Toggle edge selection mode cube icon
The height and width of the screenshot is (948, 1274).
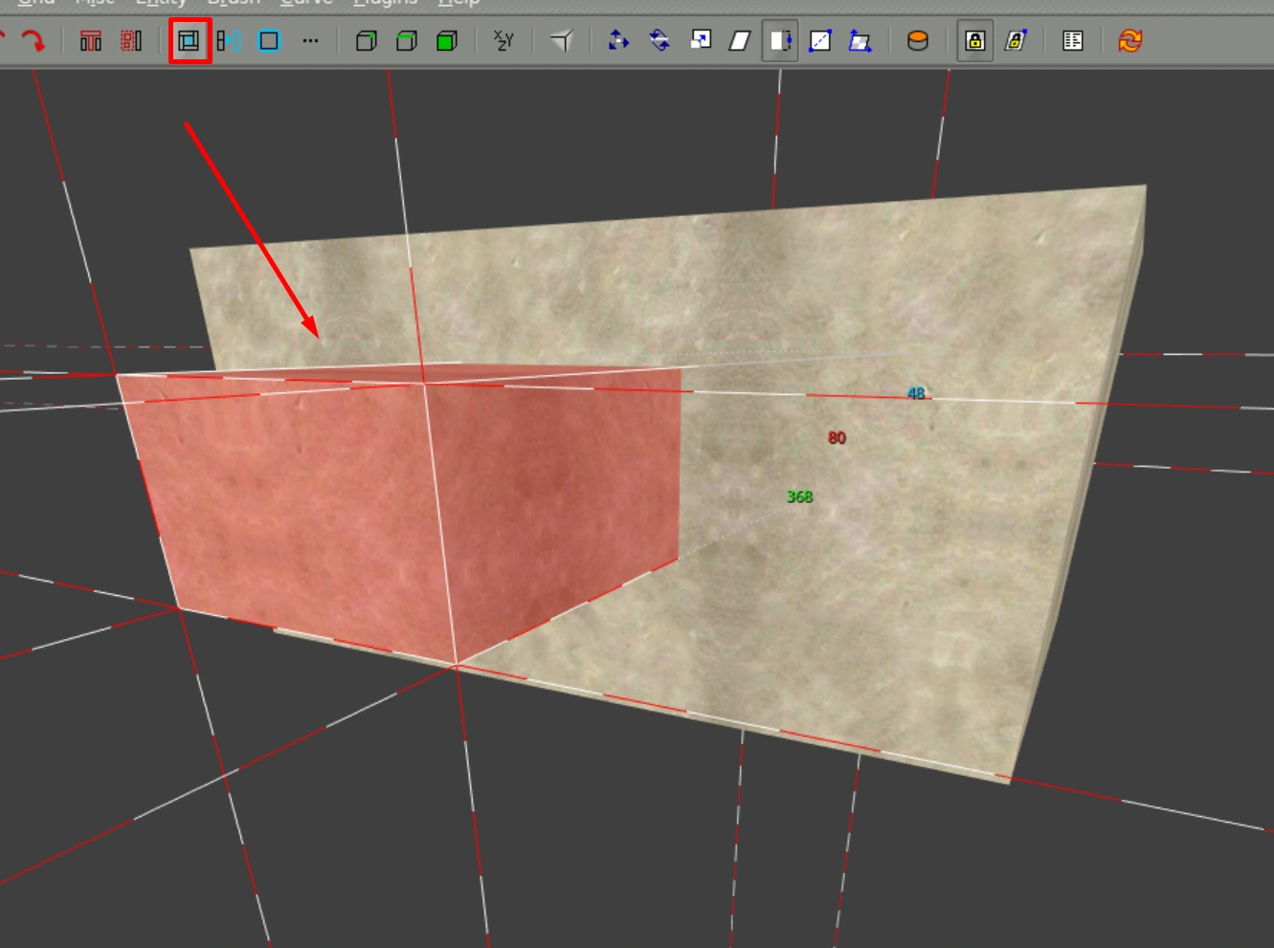pyautogui.click(x=407, y=41)
